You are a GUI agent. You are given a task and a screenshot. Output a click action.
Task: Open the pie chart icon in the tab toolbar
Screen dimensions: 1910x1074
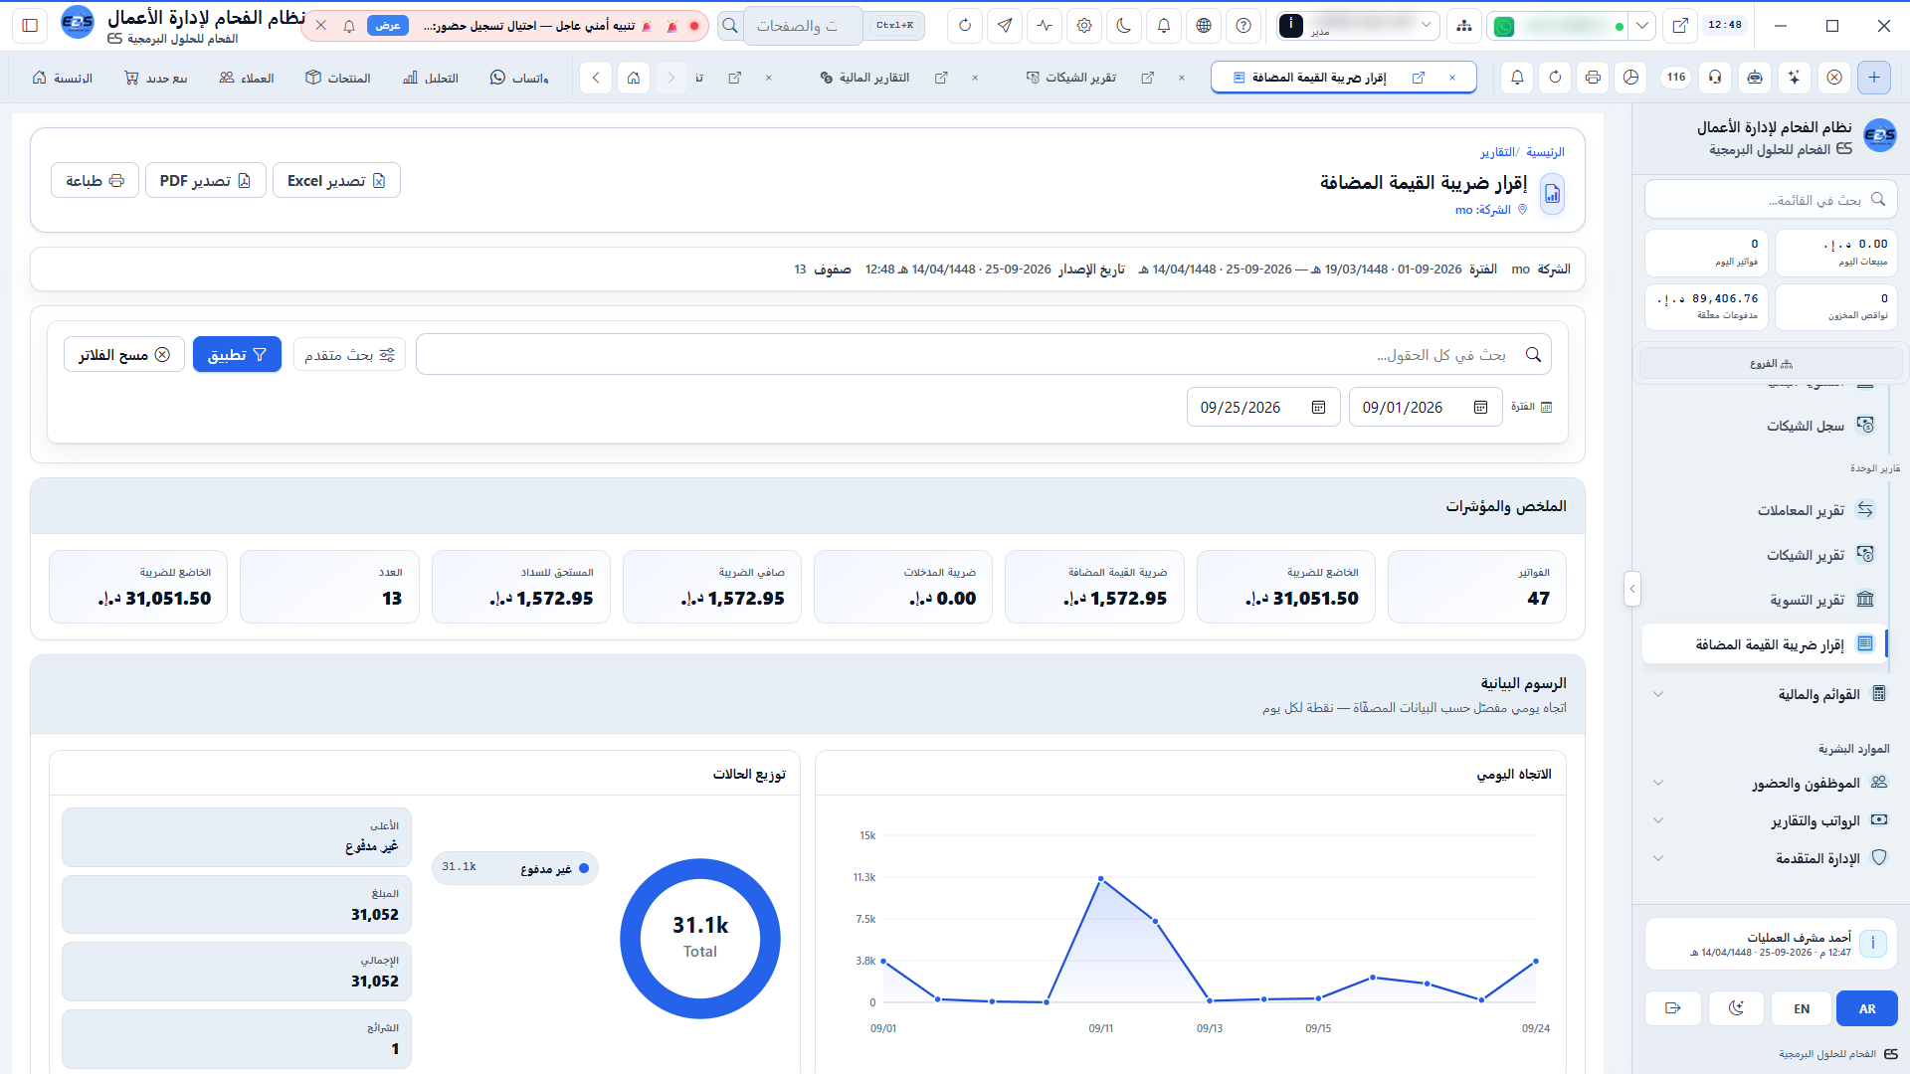coord(1630,78)
